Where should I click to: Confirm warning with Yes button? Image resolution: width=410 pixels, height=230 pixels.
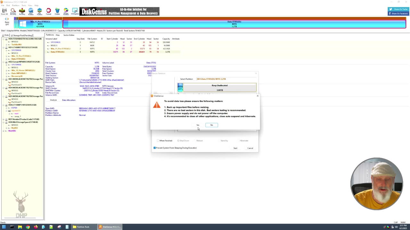coord(198,125)
